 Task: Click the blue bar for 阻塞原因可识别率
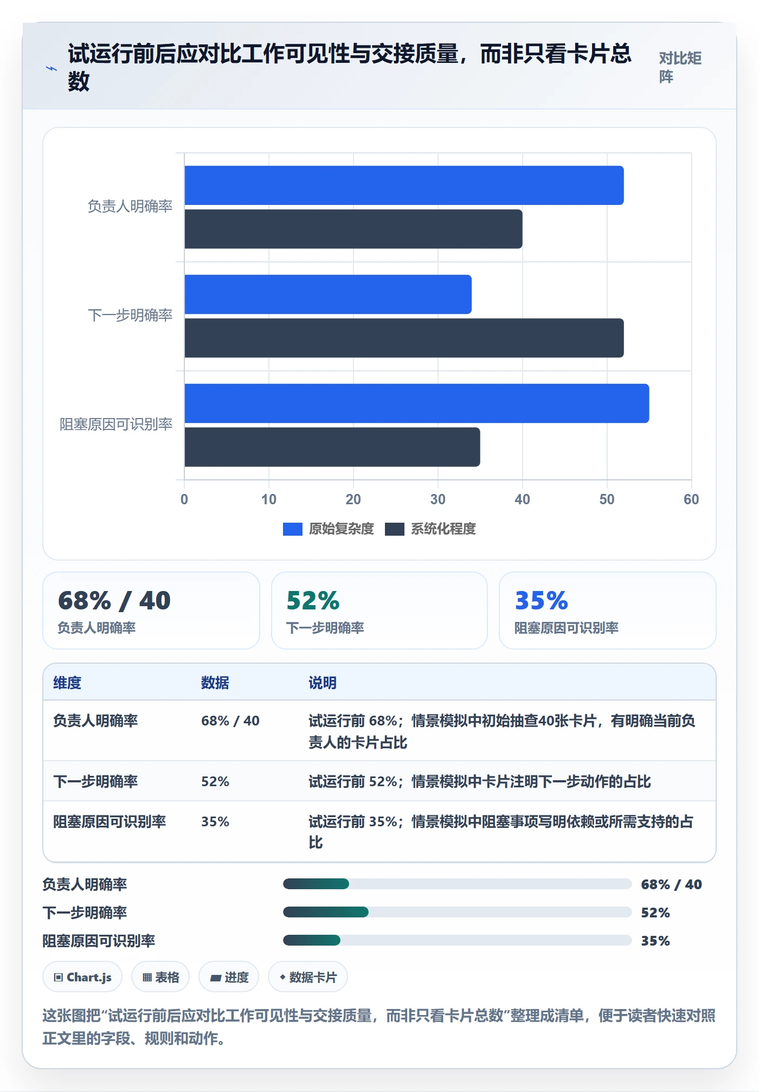tap(417, 403)
